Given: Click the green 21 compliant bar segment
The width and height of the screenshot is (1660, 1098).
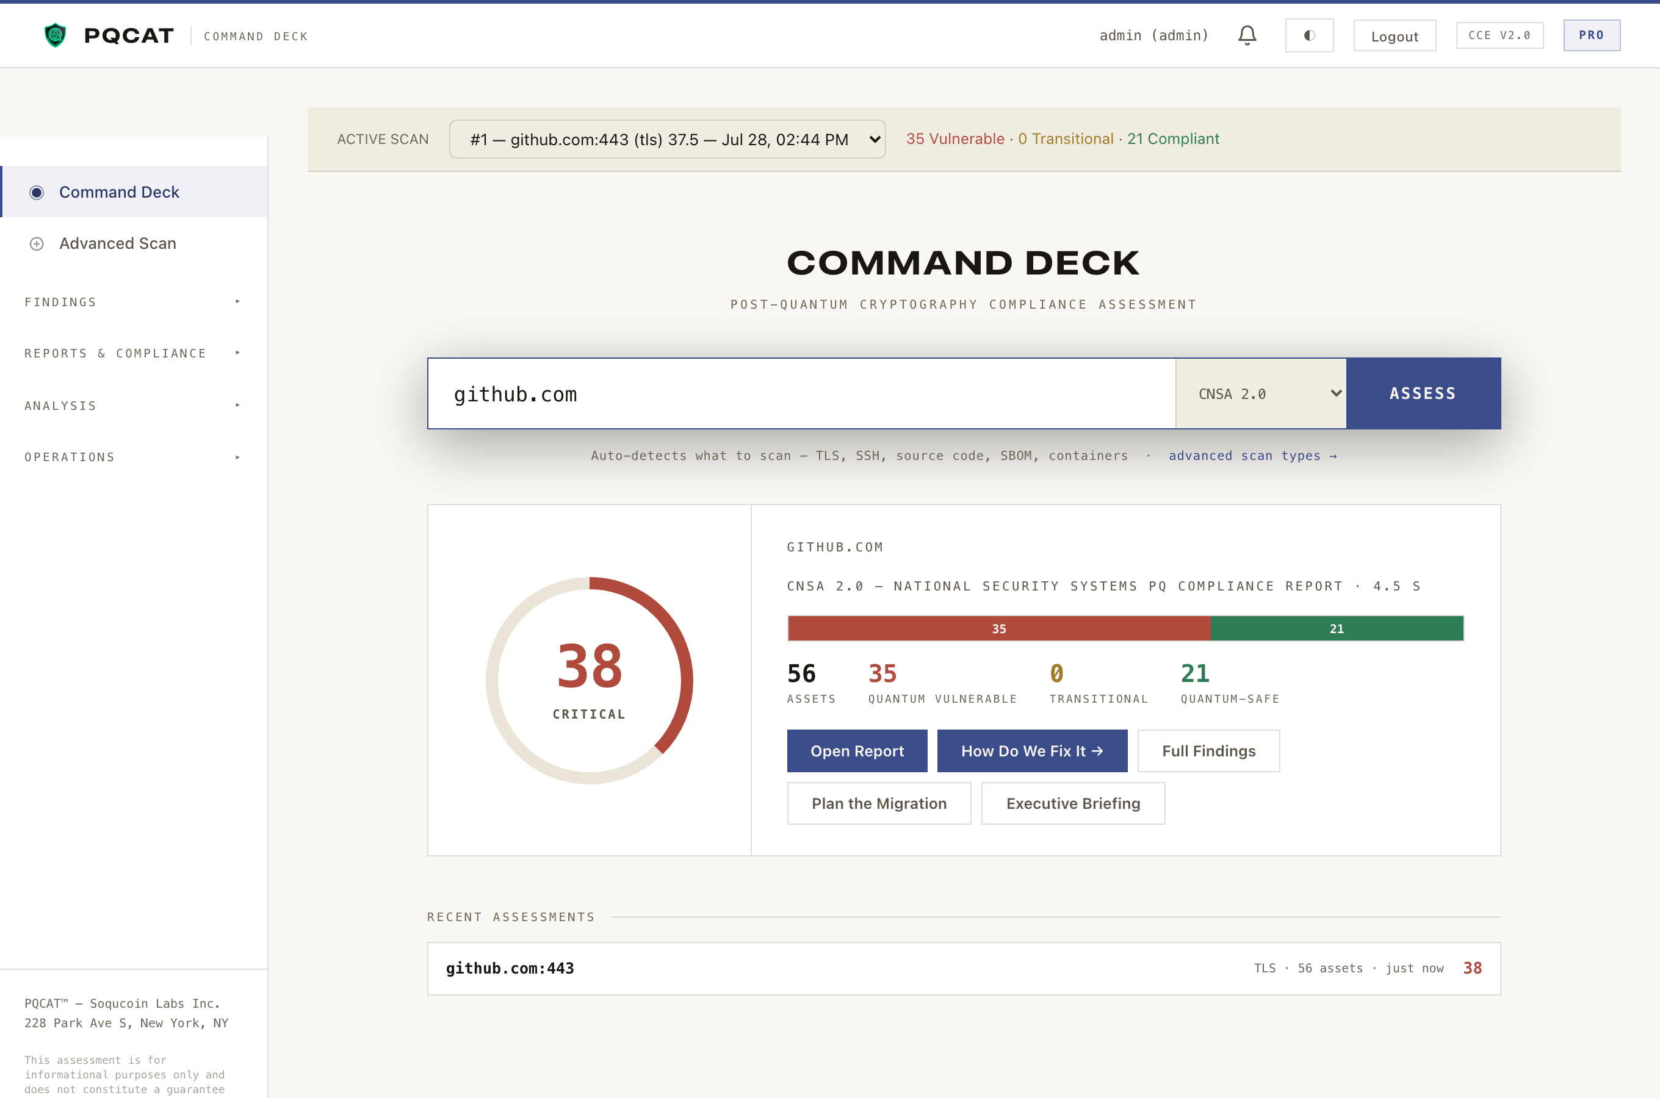Looking at the screenshot, I should tap(1337, 628).
